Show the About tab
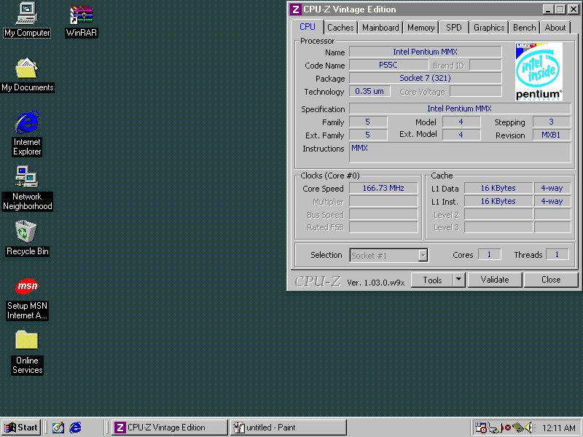583x437 pixels. (x=555, y=28)
